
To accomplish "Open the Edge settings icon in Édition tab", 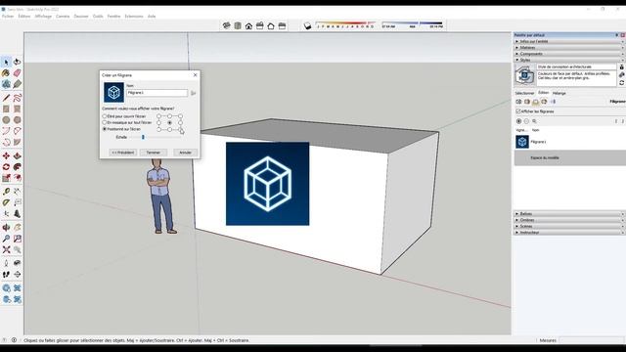I will point(518,102).
